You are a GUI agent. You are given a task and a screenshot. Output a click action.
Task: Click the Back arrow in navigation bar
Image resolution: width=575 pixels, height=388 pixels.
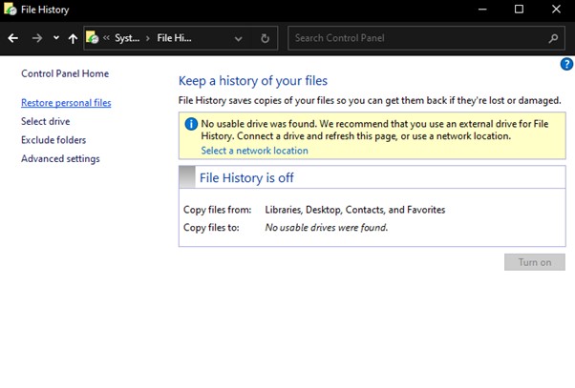click(13, 39)
